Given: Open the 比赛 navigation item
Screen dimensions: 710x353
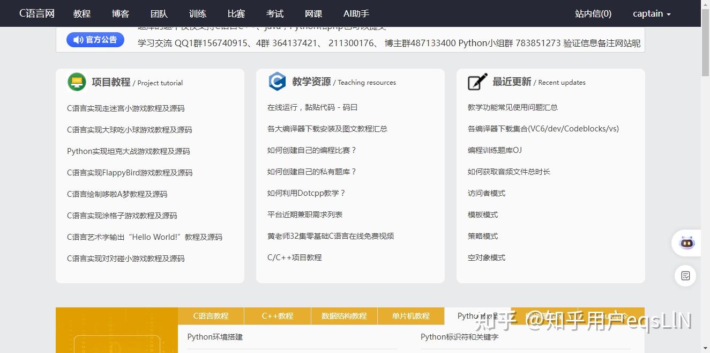Looking at the screenshot, I should click(236, 13).
